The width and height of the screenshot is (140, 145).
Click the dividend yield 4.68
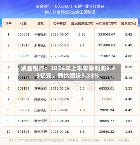click(x=129, y=56)
